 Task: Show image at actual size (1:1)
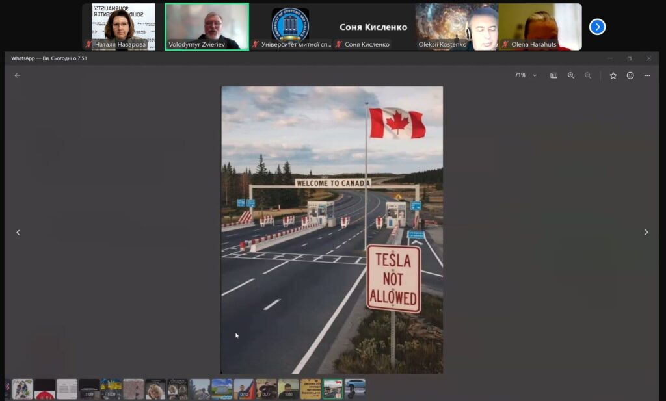pos(554,75)
